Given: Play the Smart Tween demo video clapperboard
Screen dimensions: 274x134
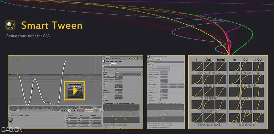Looking at the screenshot, I should [x=75, y=91].
